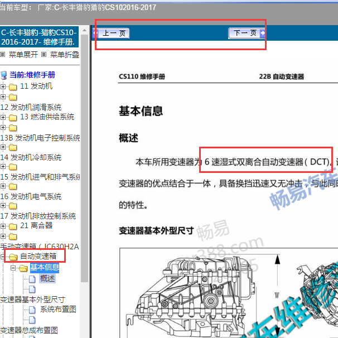Expand the 14 发动机冷却系统 node
The height and width of the screenshot is (338, 338).
tap(3, 147)
